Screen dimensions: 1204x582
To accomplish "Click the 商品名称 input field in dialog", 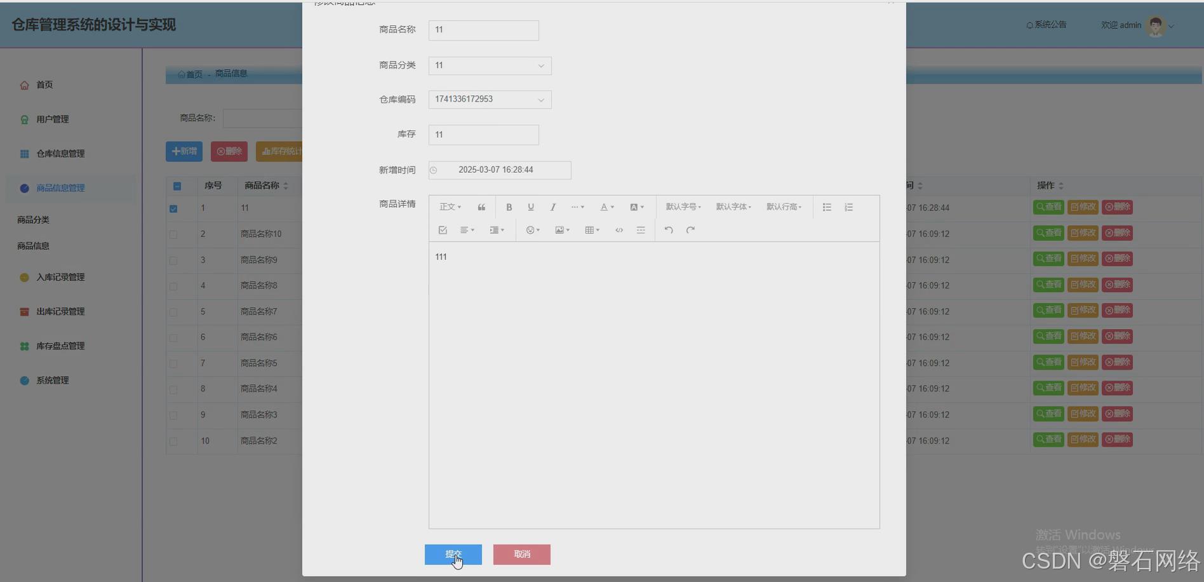I will pos(484,30).
